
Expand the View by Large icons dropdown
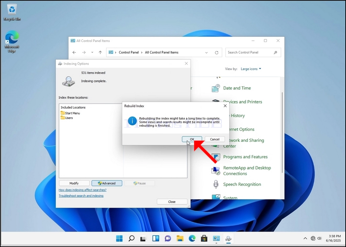point(251,69)
